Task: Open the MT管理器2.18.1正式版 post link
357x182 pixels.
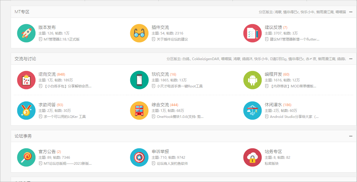Action: tap(61, 39)
